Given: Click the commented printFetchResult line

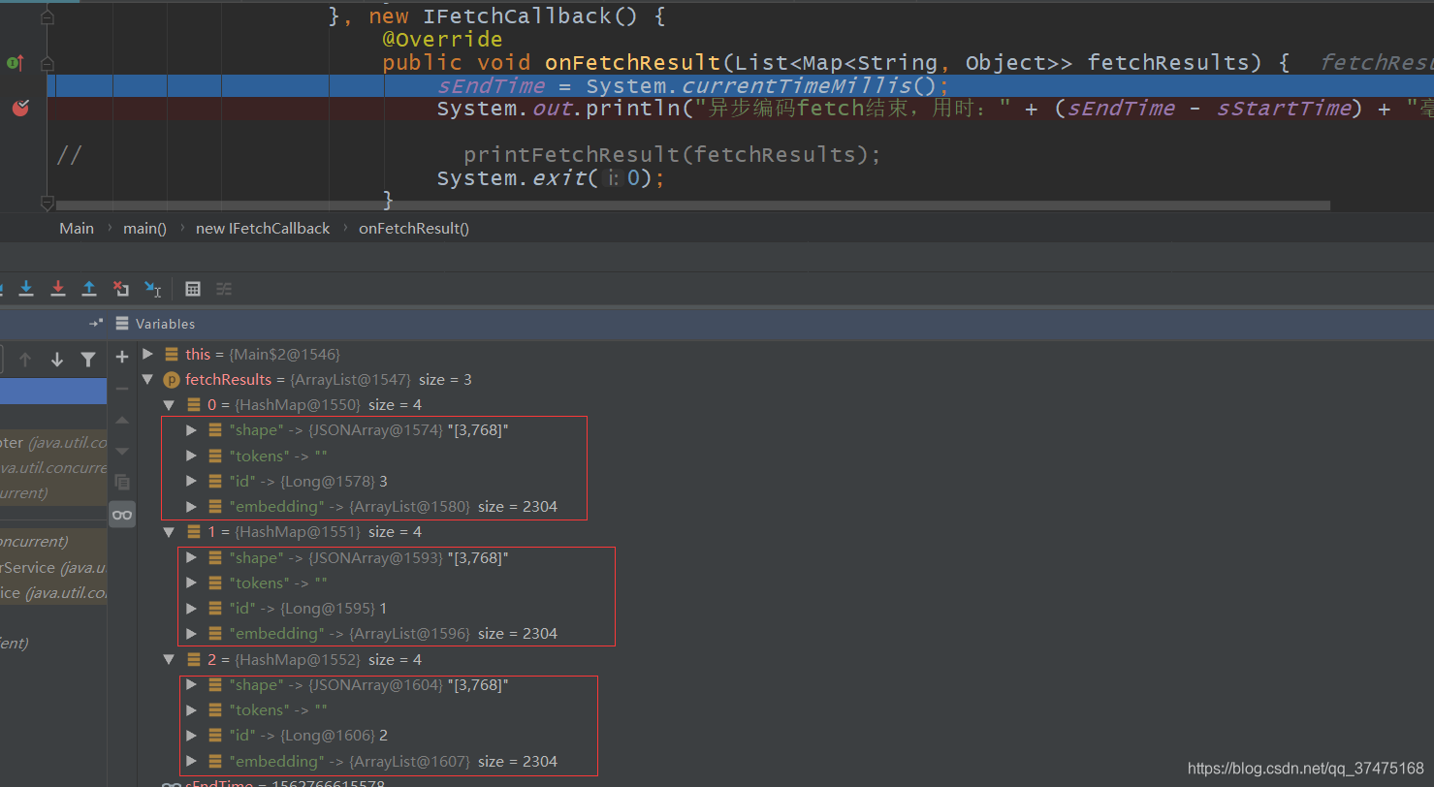Looking at the screenshot, I should tap(672, 155).
